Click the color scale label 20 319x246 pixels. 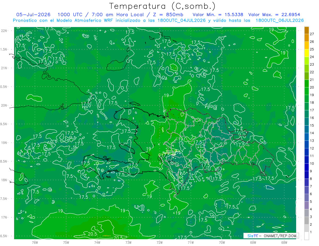click(312, 87)
